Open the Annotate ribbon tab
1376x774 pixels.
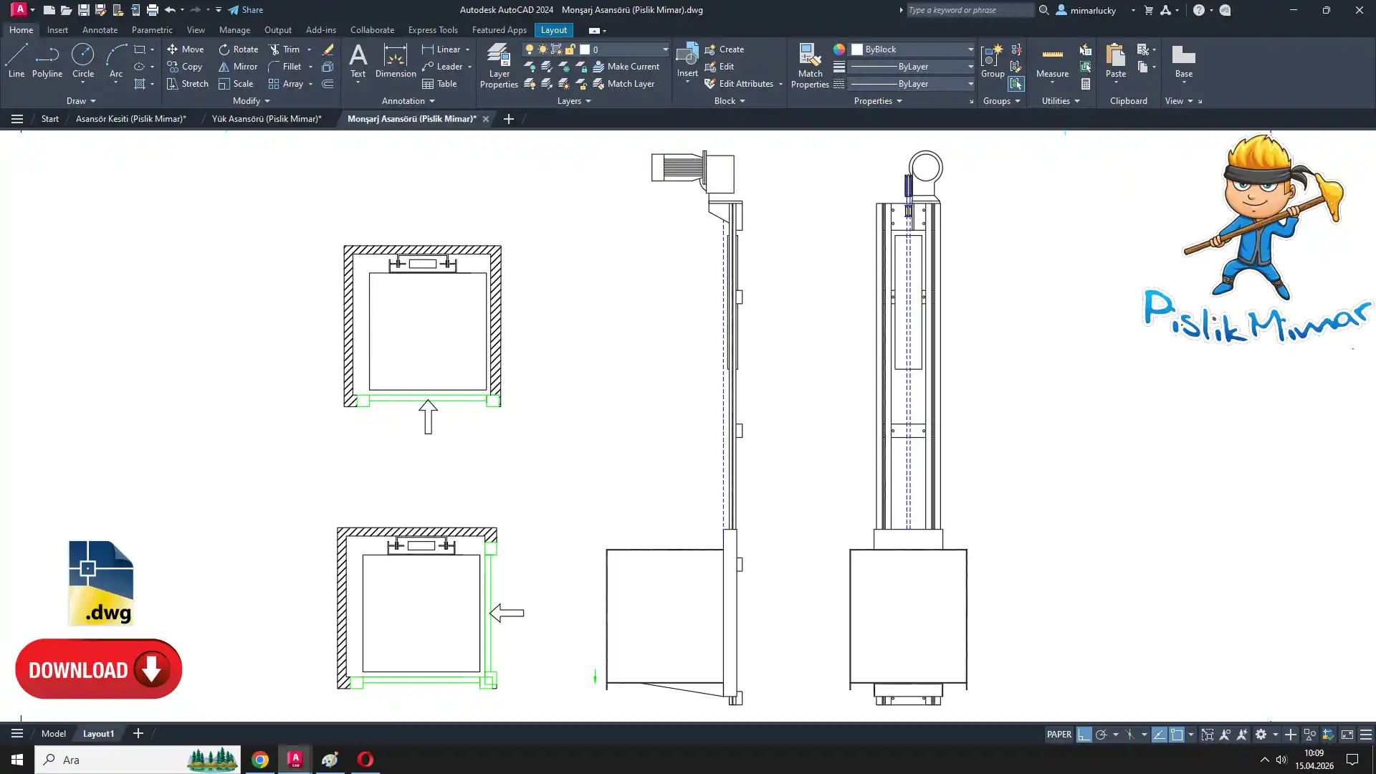100,30
